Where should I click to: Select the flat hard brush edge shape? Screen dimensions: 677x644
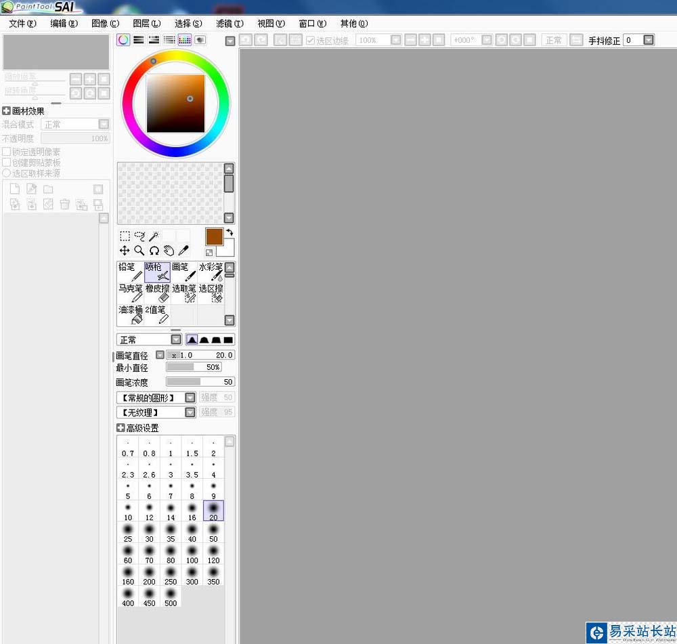228,340
